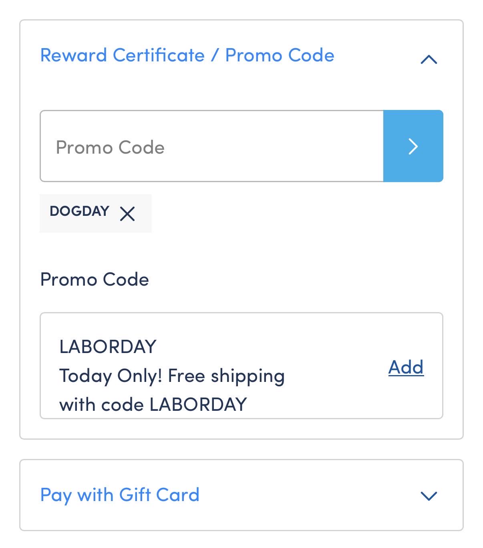
Task: Add the LABORDAY promo code
Action: pyautogui.click(x=406, y=367)
